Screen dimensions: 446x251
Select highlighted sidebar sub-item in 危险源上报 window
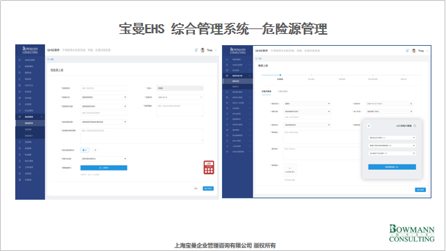click(x=30, y=123)
